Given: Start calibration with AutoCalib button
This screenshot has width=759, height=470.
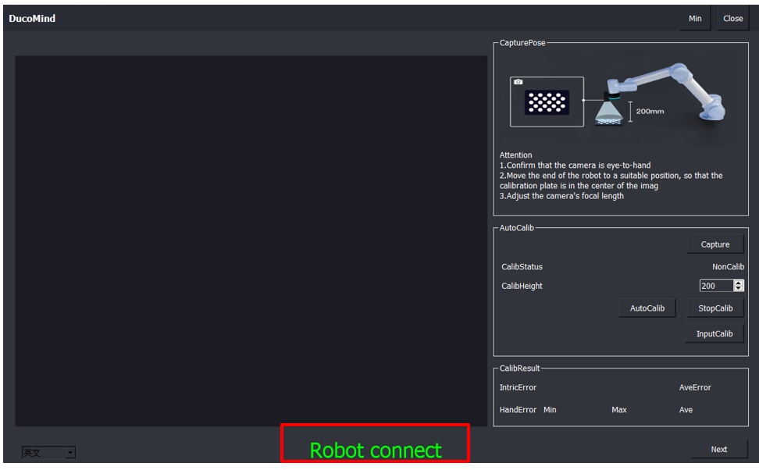Looking at the screenshot, I should coord(647,308).
